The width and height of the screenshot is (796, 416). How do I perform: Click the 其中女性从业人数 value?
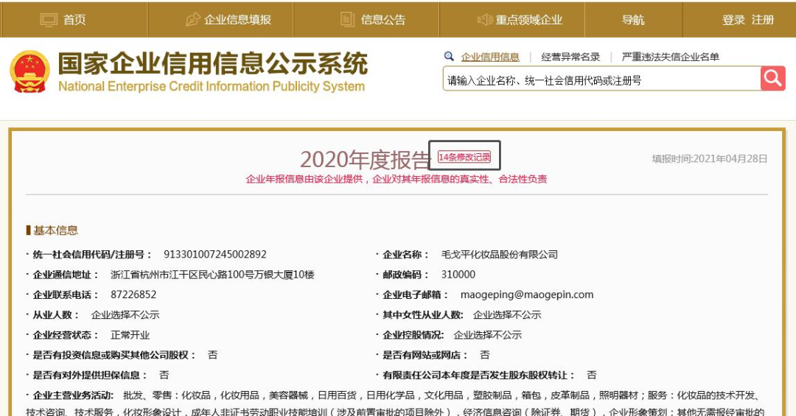507,314
